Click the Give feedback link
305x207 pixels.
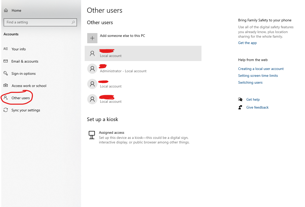(257, 108)
